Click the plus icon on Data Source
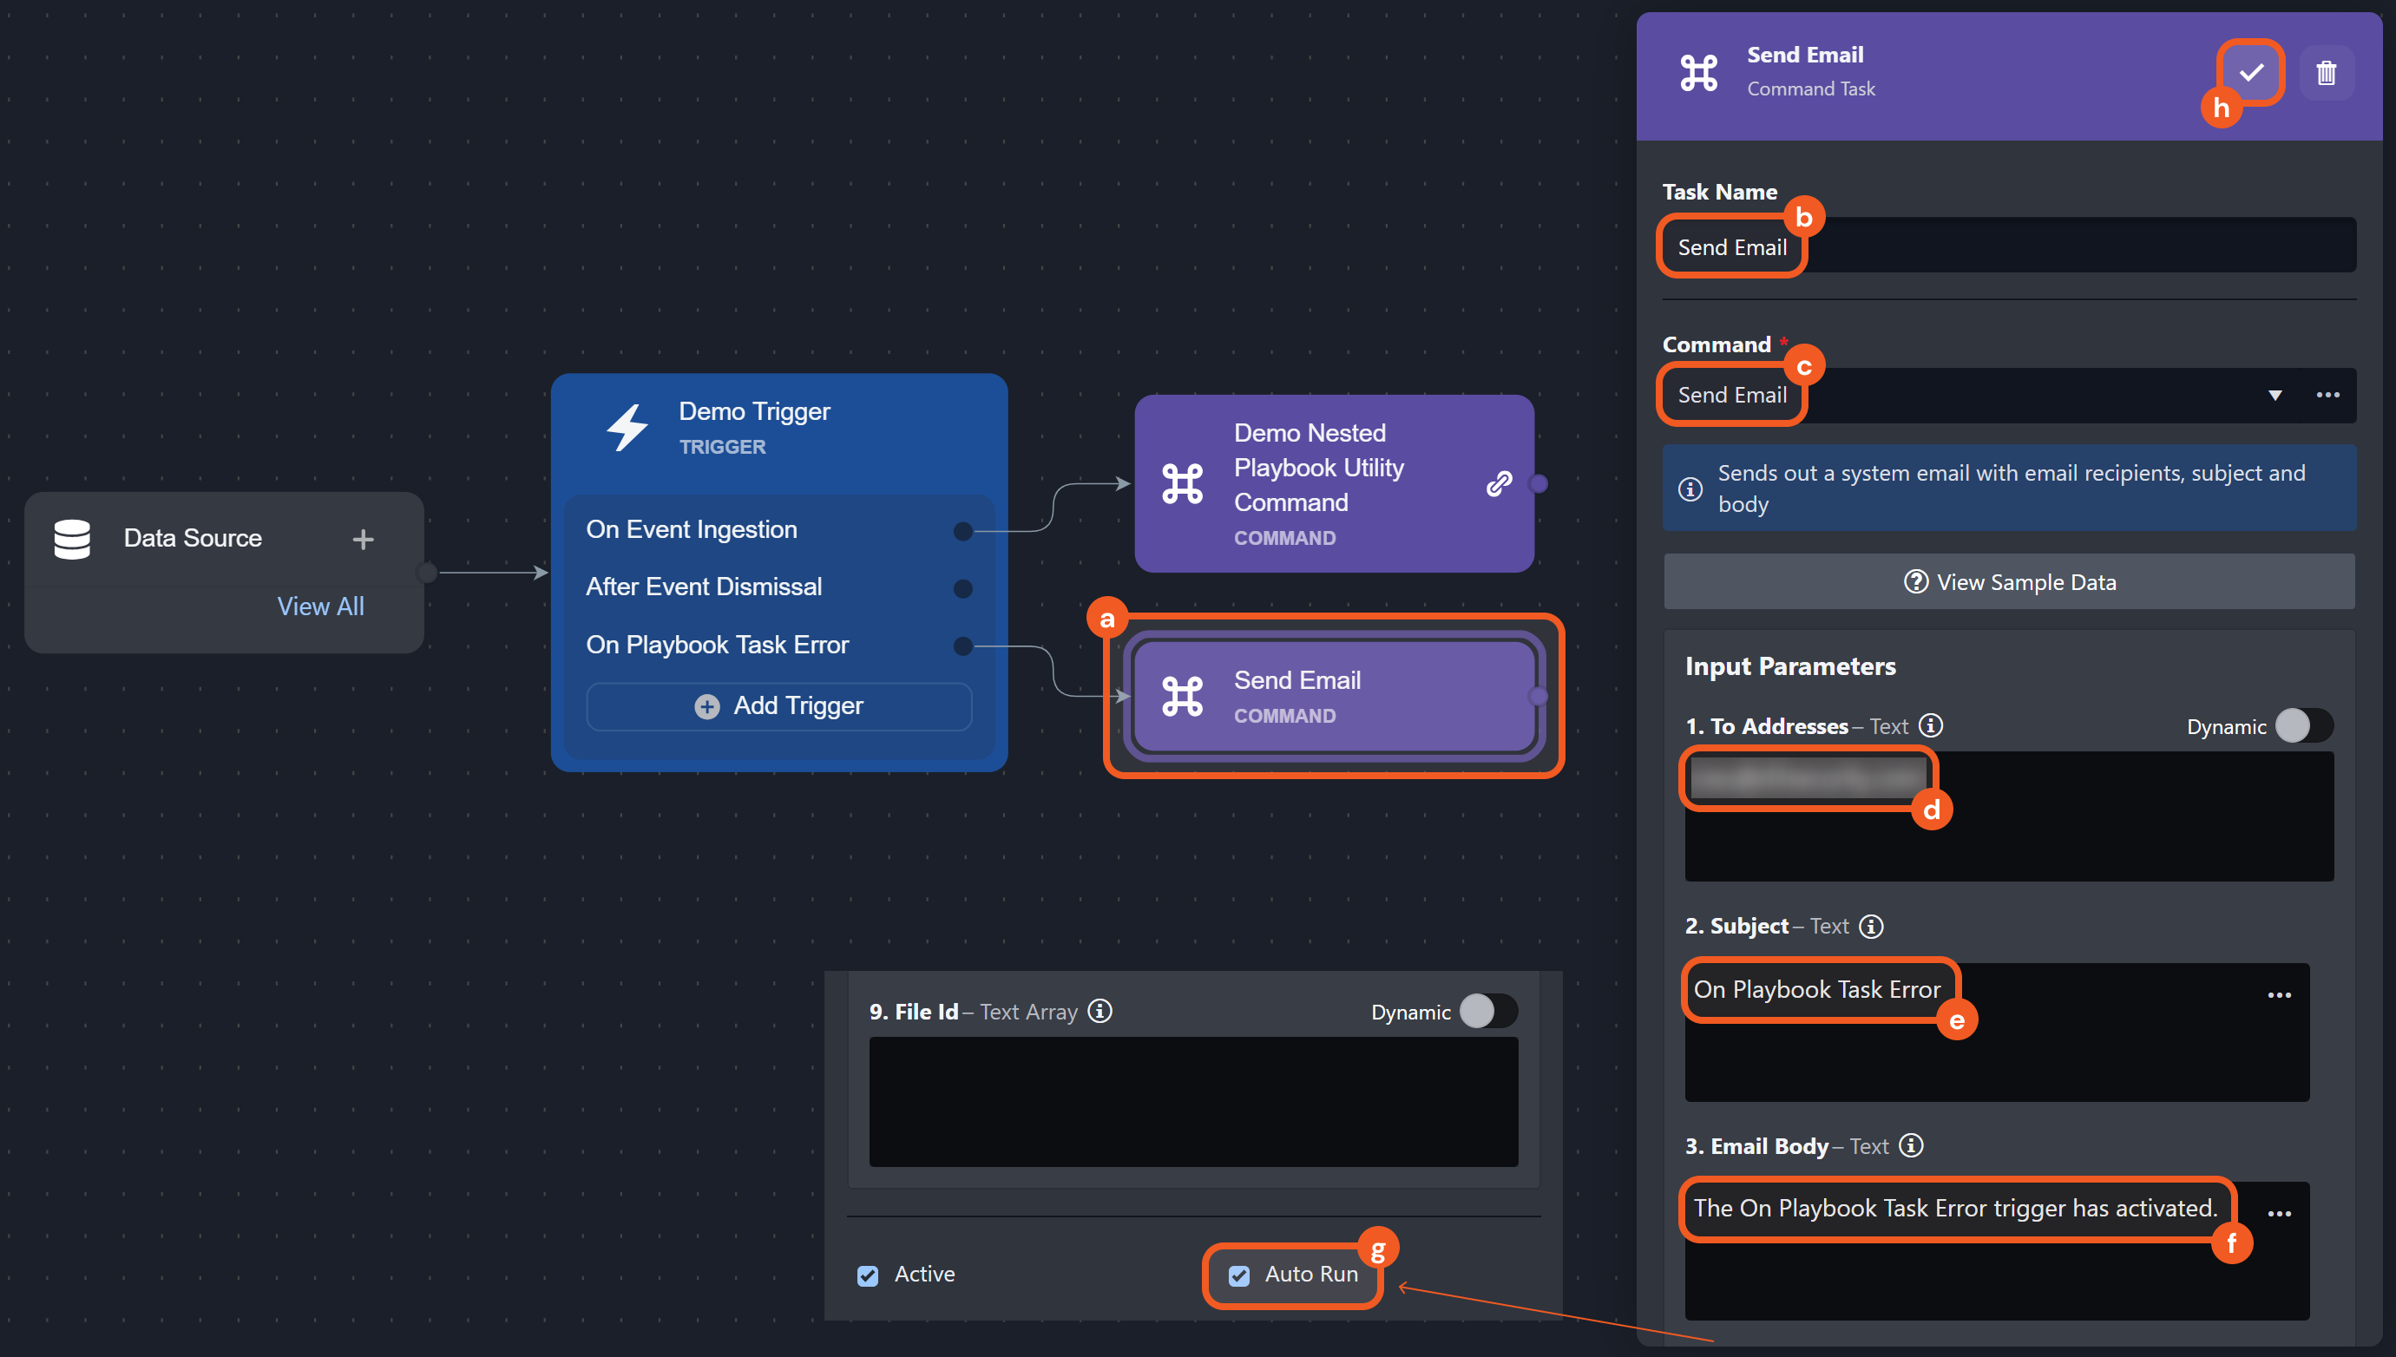Image resolution: width=2396 pixels, height=1357 pixels. point(363,539)
